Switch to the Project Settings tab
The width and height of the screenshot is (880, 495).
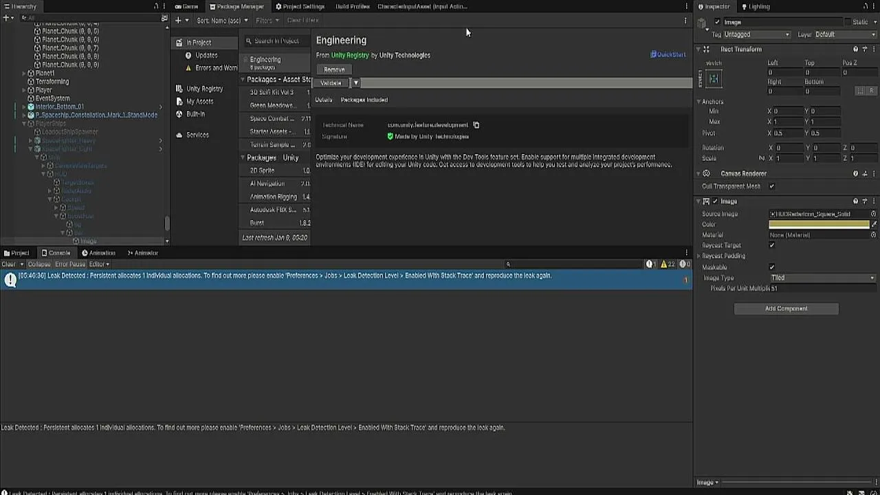[299, 6]
